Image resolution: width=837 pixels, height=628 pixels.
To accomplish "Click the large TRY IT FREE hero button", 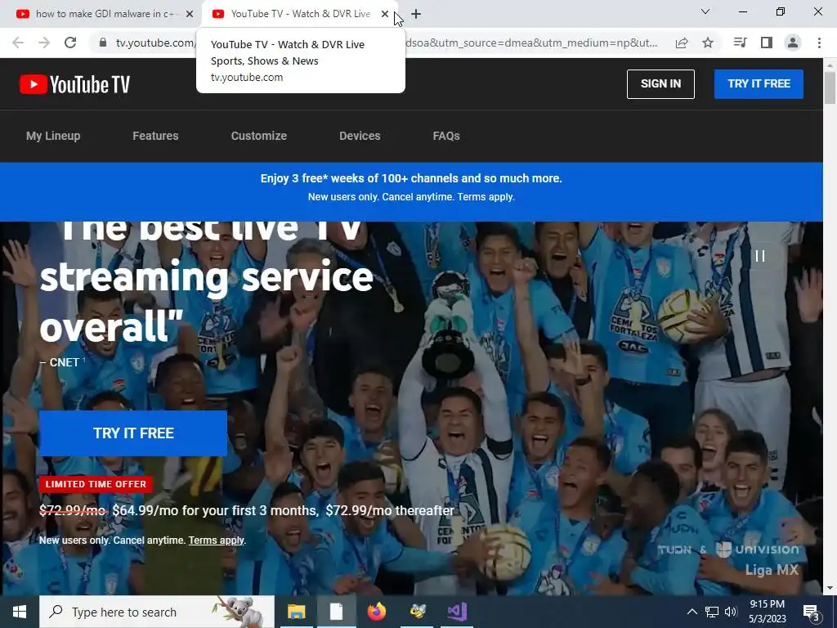I will coord(133,433).
